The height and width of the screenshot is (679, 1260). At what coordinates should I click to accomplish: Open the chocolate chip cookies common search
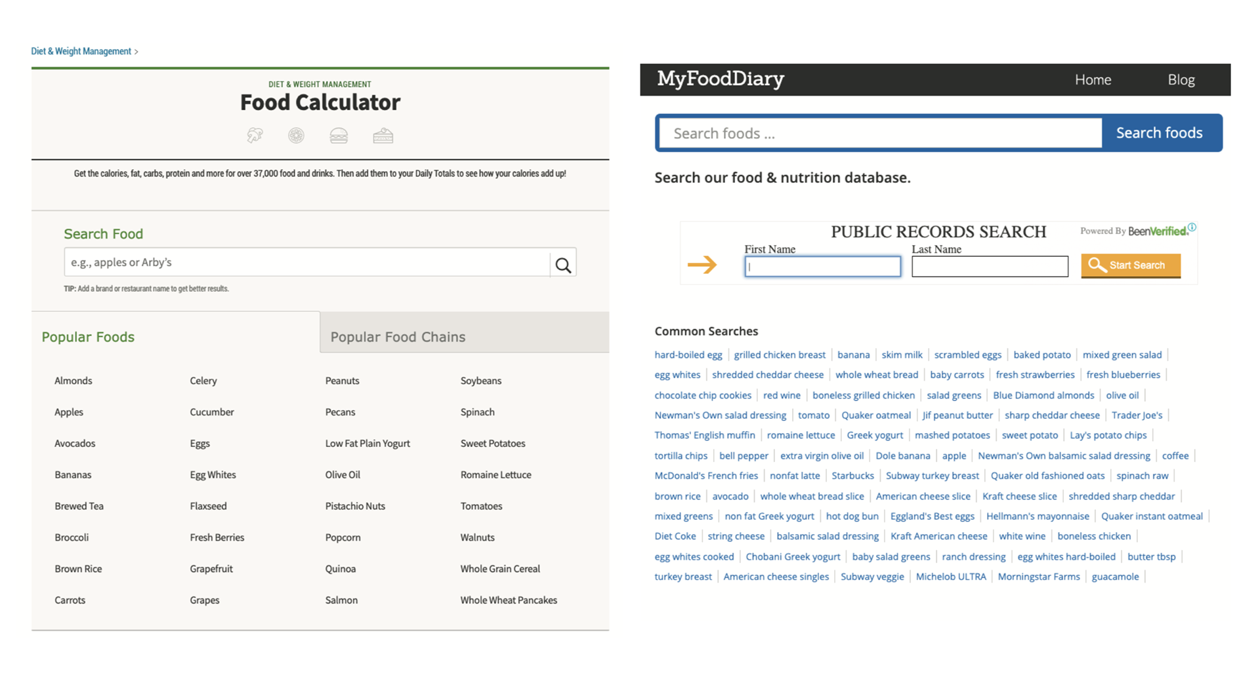pos(703,395)
